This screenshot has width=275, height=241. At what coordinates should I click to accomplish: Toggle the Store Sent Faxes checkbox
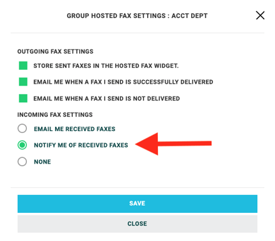pyautogui.click(x=23, y=66)
